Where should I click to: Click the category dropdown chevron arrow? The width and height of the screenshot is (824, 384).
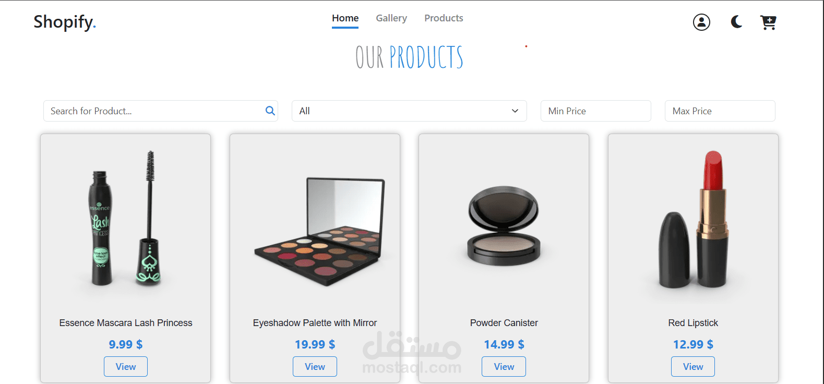pos(515,111)
